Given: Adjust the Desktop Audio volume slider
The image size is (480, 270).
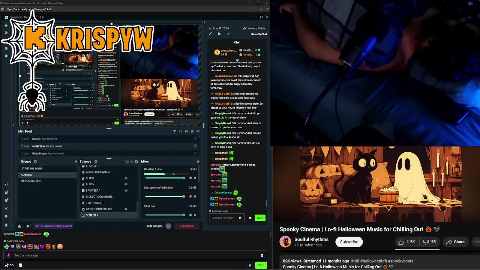Looking at the screenshot, I should click(x=165, y=178).
